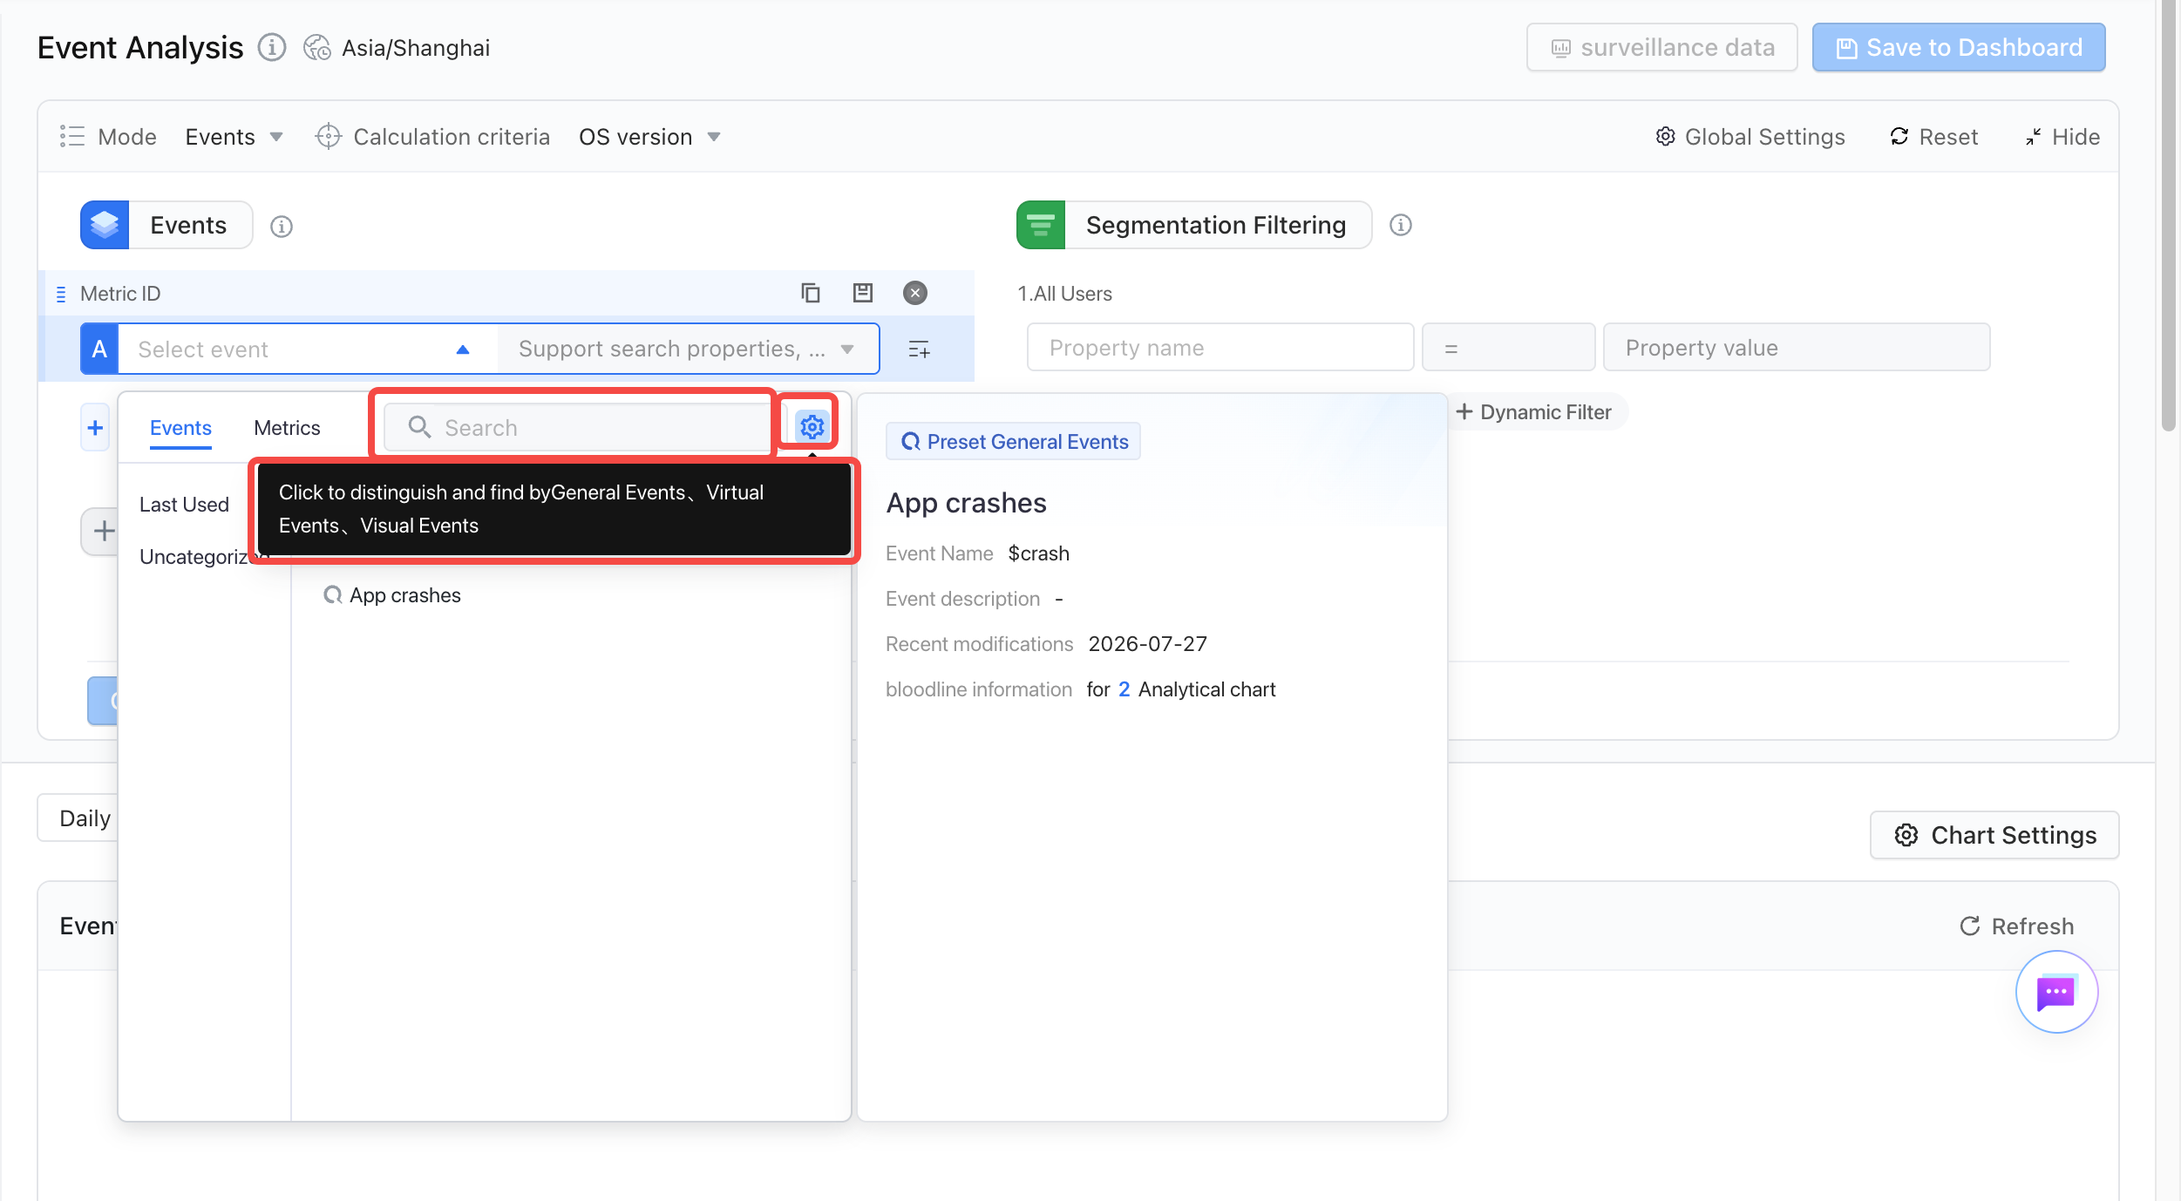The image size is (2181, 1201).
Task: Open Global Settings
Action: tap(1750, 137)
